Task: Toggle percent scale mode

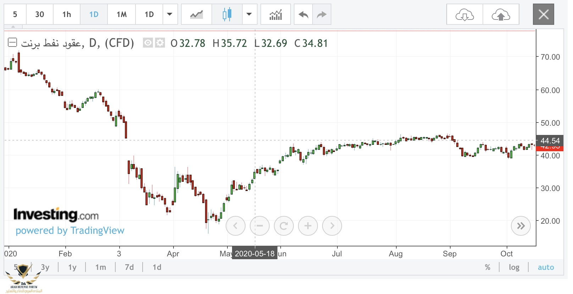Action: (487, 267)
